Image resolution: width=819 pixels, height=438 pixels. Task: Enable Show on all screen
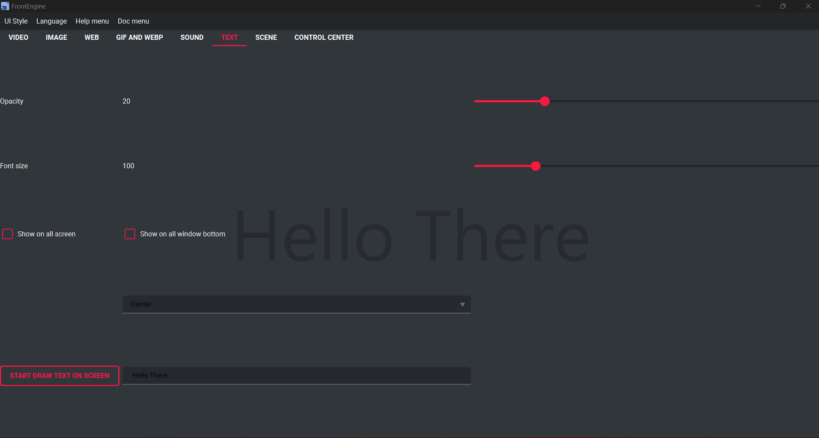pos(7,234)
